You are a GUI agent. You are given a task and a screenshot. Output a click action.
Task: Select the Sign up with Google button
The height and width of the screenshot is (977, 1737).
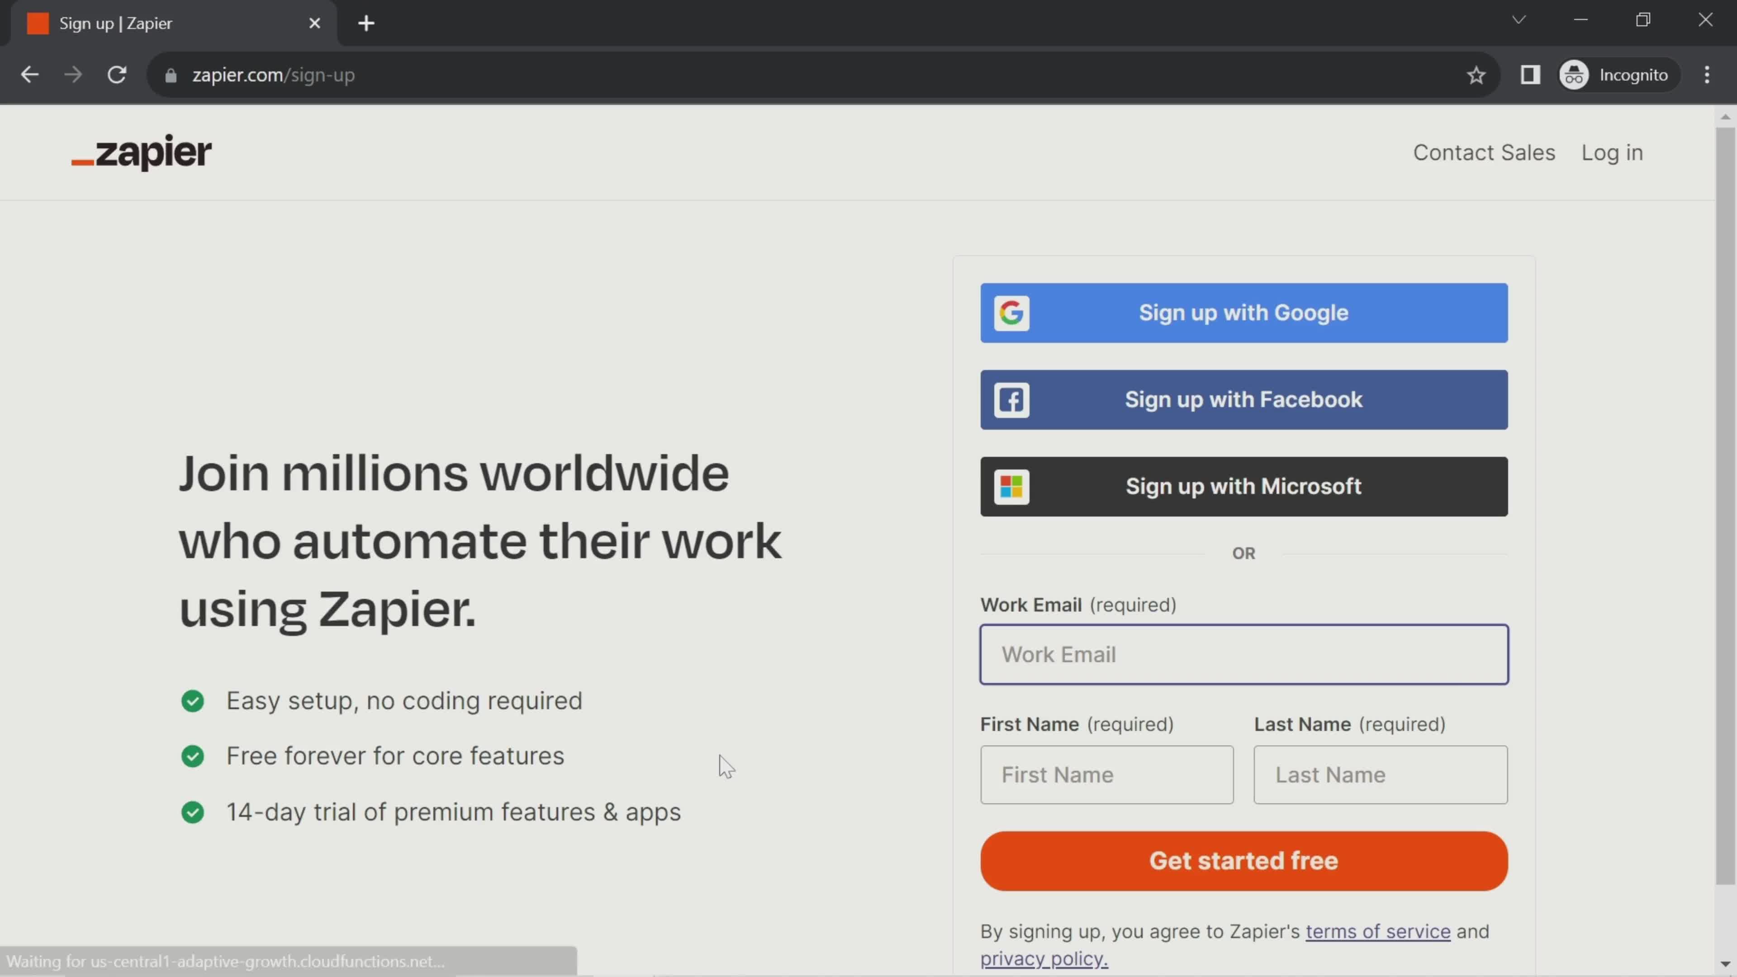pos(1243,313)
